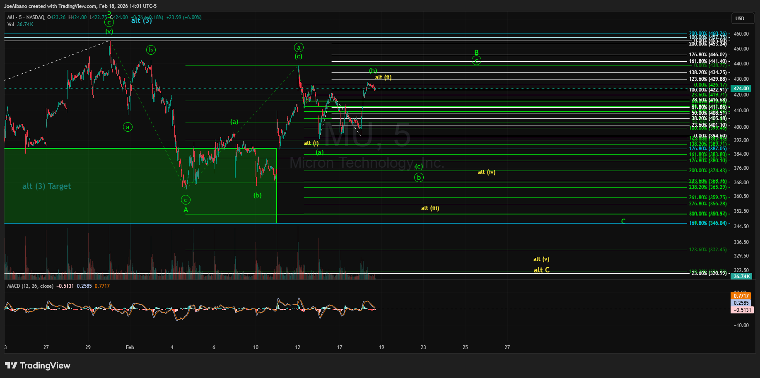
Task: Click the -0.5131 histogram value tag
Action: click(742, 310)
